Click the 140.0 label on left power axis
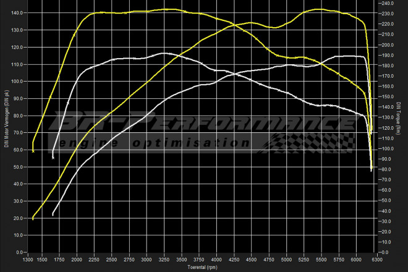Image resolution: width=408 pixels, height=272 pixels. point(17,12)
